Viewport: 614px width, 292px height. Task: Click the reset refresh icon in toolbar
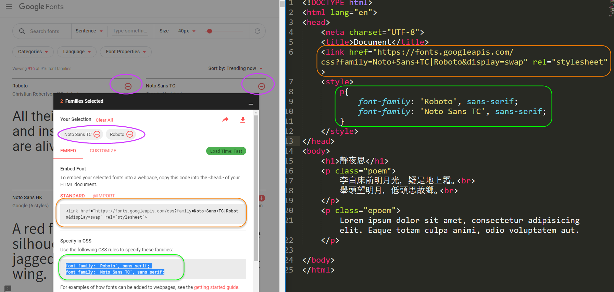pyautogui.click(x=258, y=31)
